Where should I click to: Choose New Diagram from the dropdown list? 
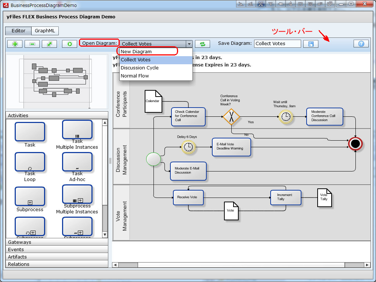(156, 51)
